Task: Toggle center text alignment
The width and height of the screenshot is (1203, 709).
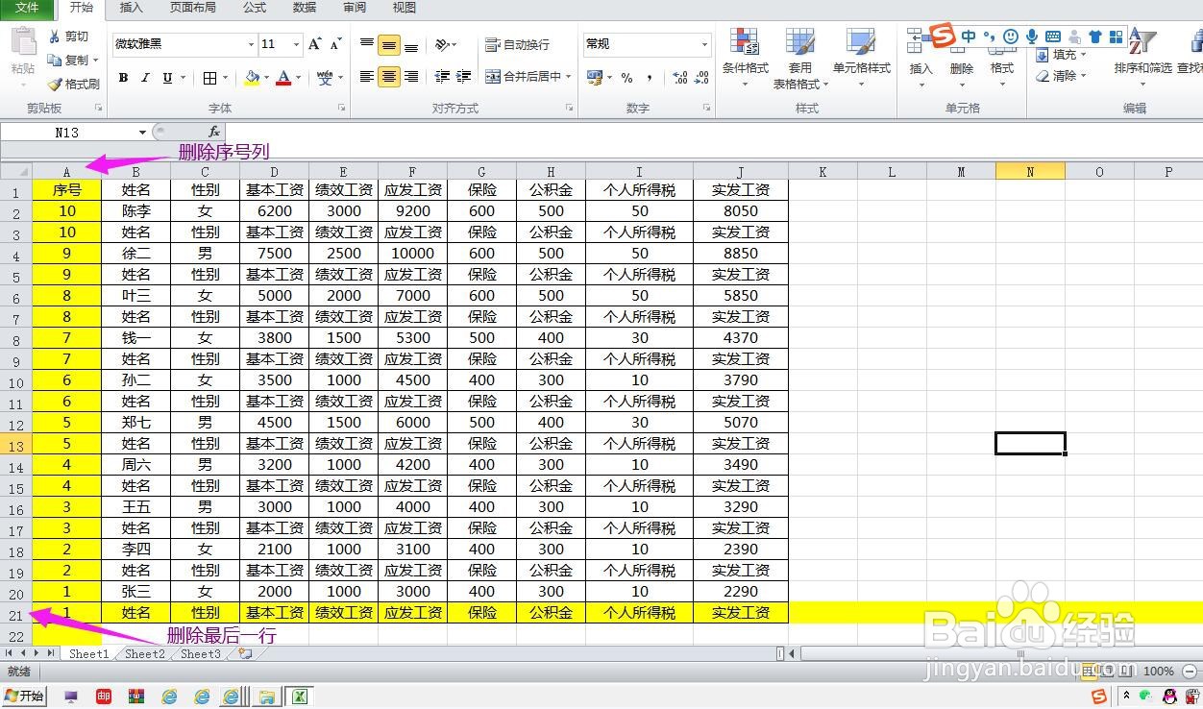Action: point(389,77)
